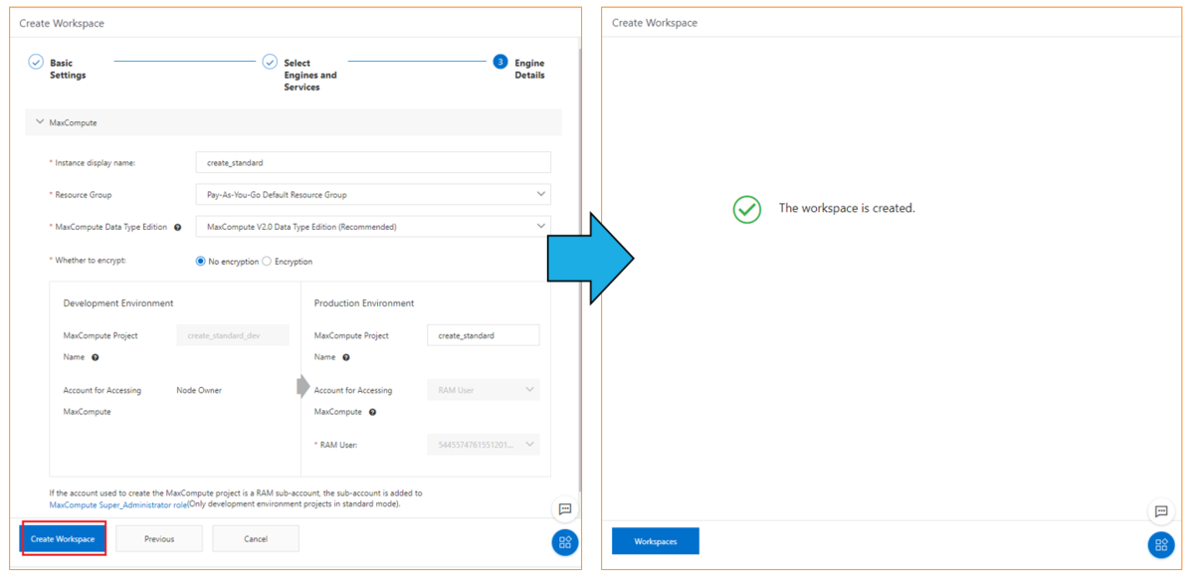Open the Account for Accessing MaxCompute dropdown showing RAM User

tap(484, 390)
